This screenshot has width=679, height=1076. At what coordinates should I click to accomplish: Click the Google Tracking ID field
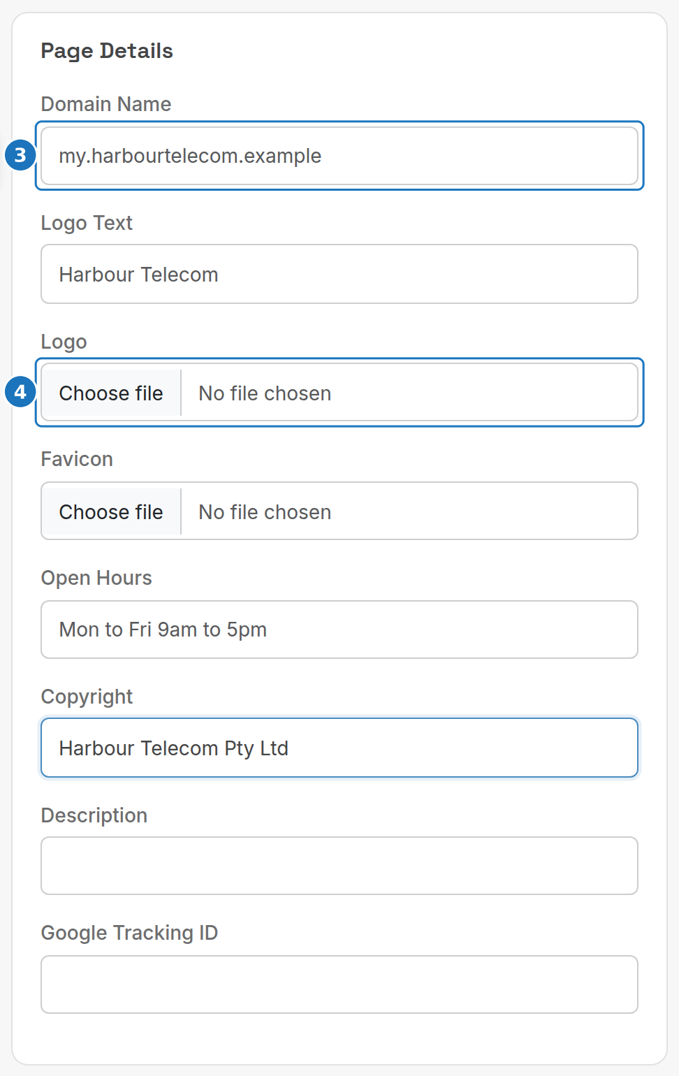pyautogui.click(x=339, y=984)
